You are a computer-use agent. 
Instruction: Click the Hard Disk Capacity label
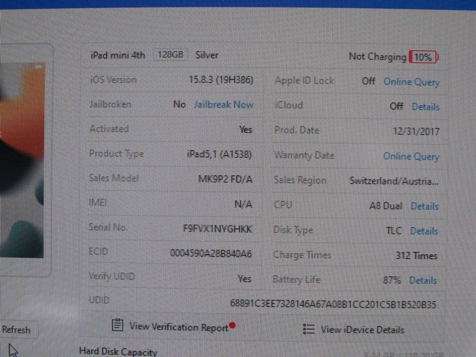pyautogui.click(x=118, y=352)
